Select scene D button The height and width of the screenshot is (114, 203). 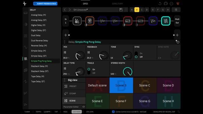tap(147, 10)
